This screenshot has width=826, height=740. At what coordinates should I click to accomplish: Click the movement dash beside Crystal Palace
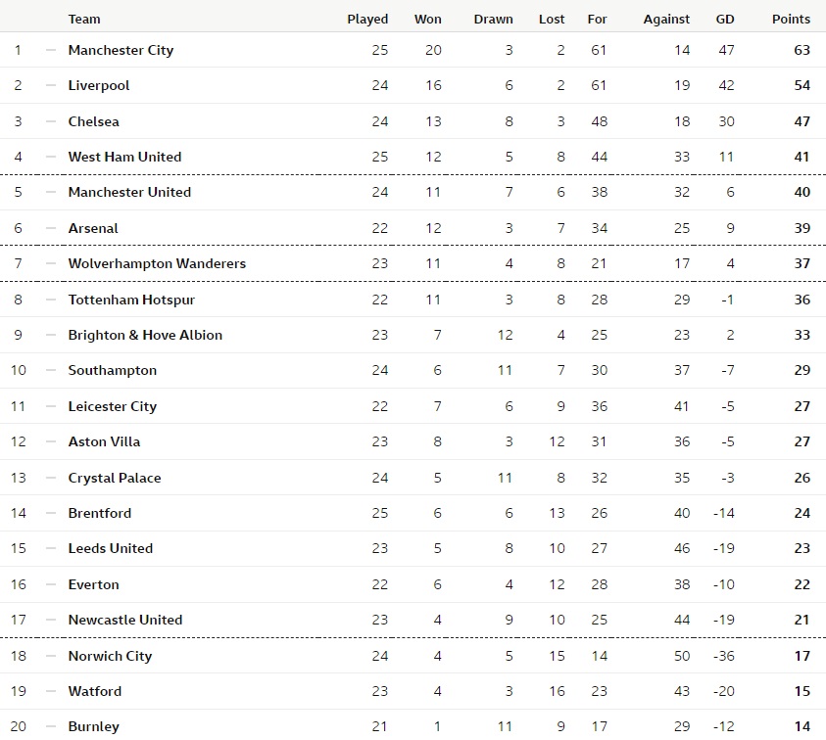51,478
